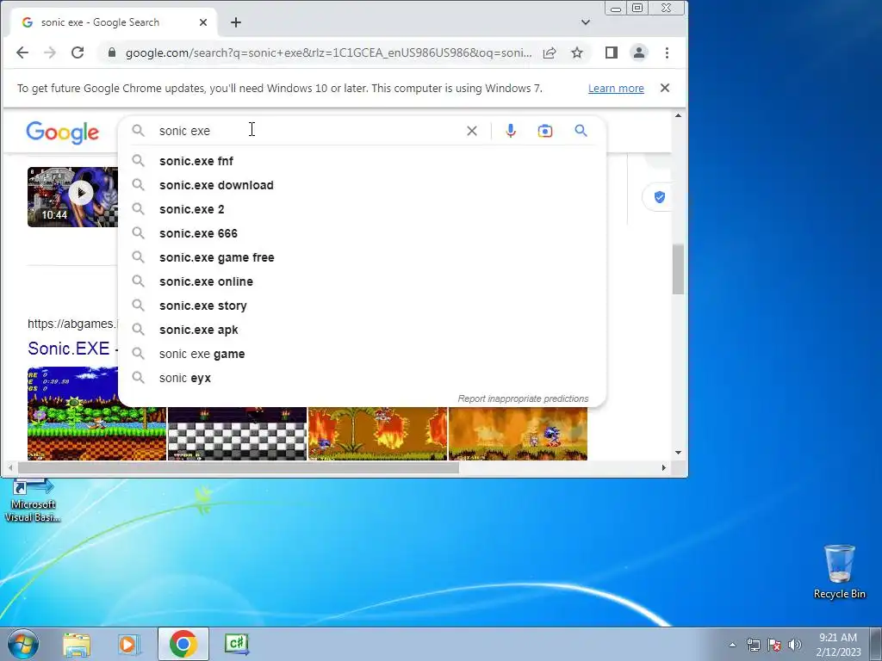Click the blue shield badge icon

click(660, 197)
